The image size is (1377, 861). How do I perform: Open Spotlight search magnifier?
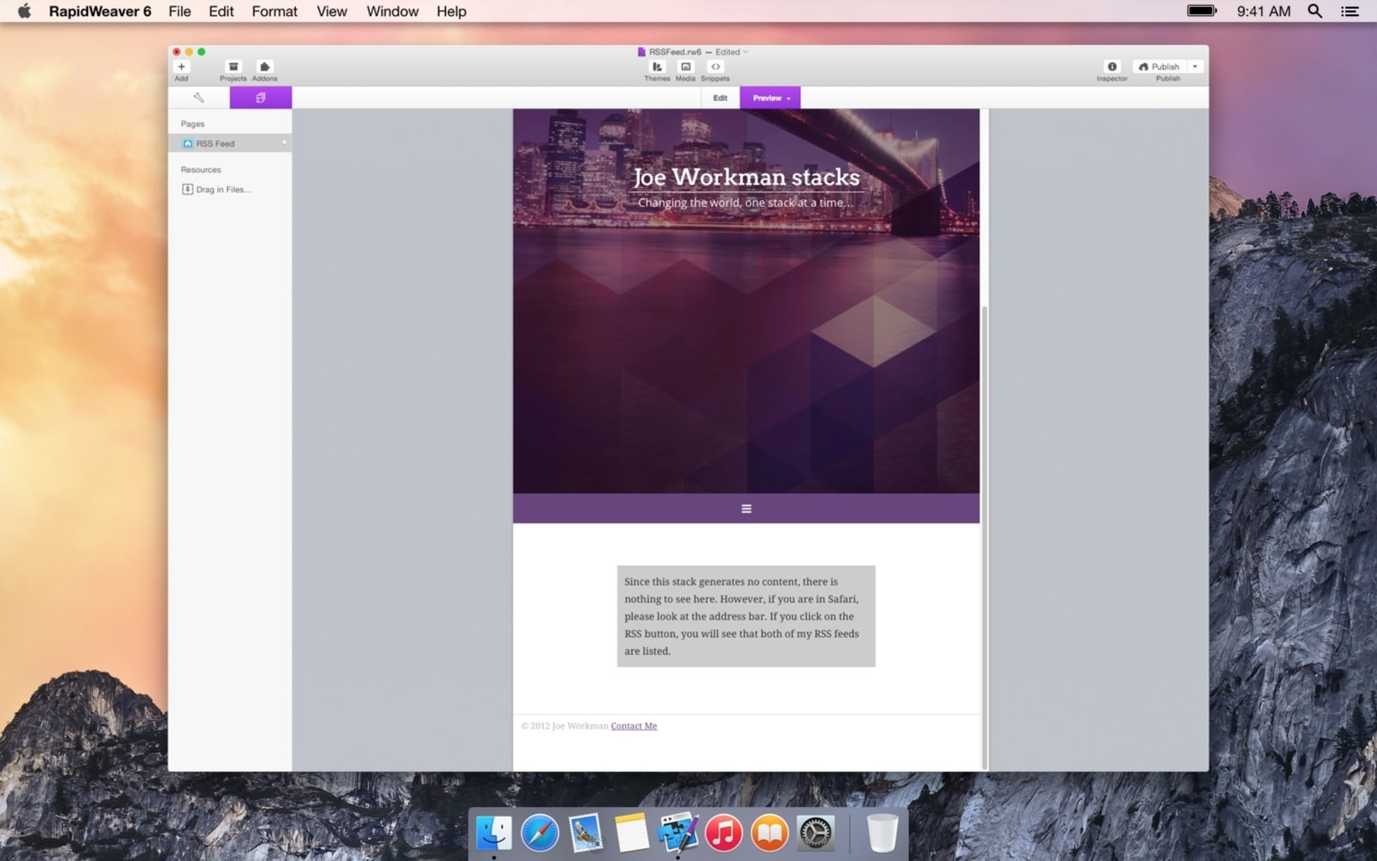(1314, 11)
